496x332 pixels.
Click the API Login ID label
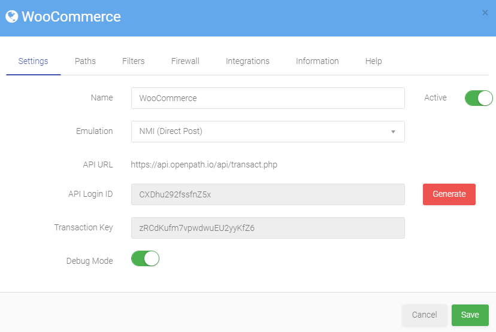pos(90,194)
